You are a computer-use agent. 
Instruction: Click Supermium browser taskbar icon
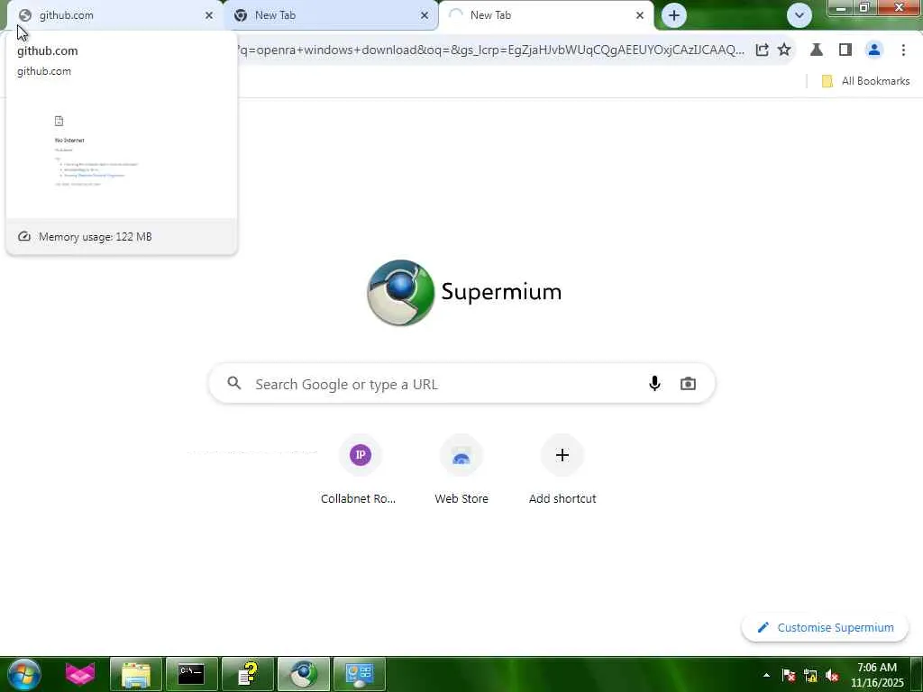pos(303,674)
